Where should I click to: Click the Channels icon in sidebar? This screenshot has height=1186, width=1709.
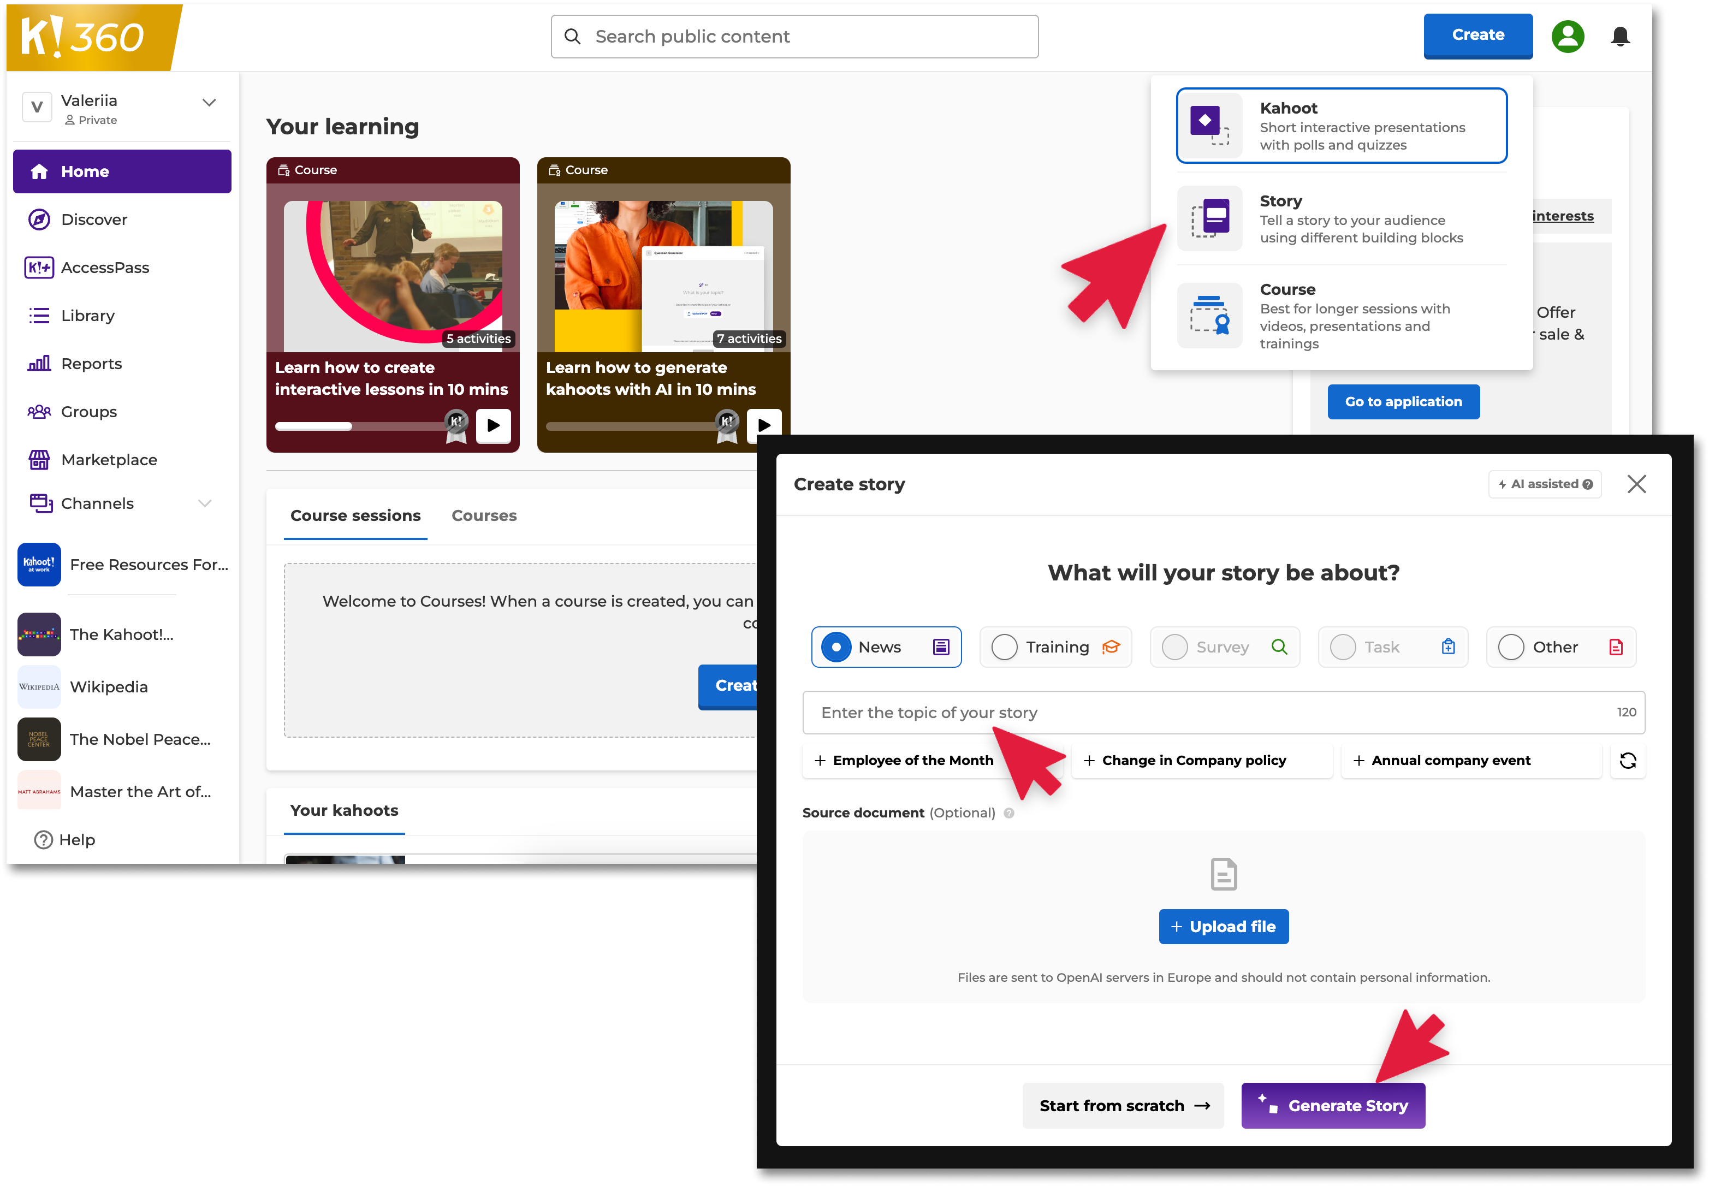pos(40,503)
